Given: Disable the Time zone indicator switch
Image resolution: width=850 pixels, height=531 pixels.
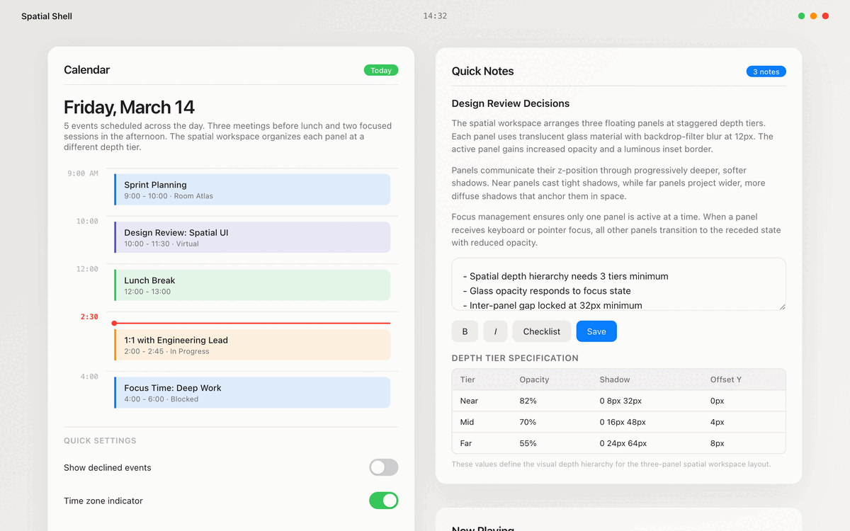Looking at the screenshot, I should pos(383,501).
